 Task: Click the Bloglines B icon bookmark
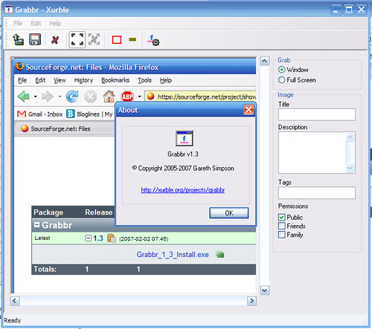click(x=71, y=114)
